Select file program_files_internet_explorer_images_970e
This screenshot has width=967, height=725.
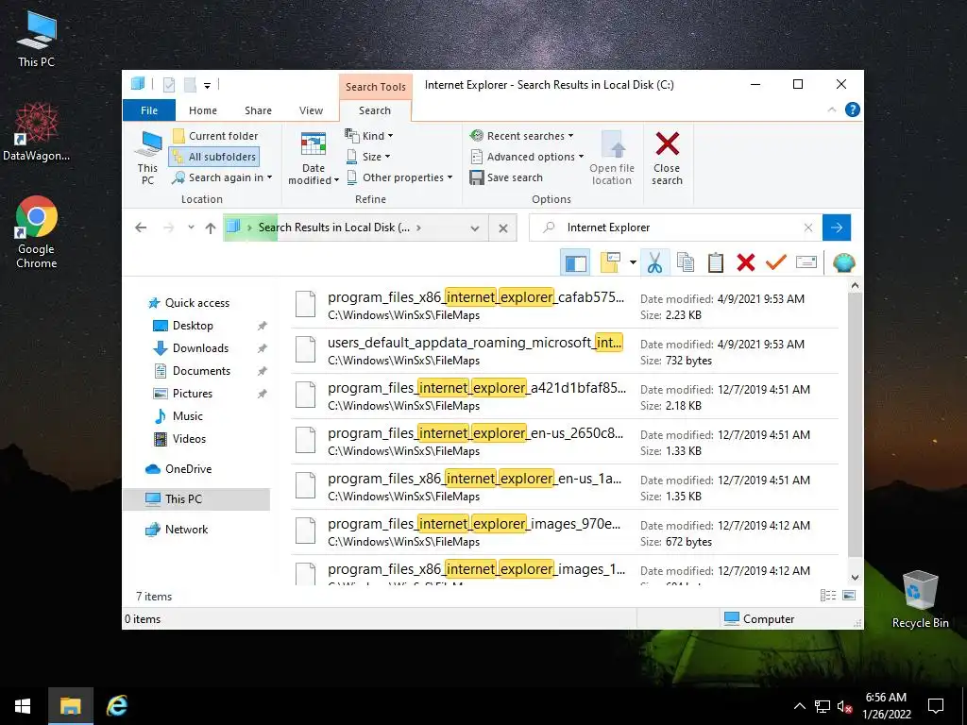(565, 532)
